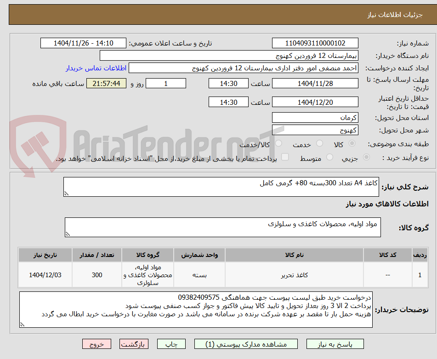This screenshot has height=359, width=437.
Task: Click the گروه کالا text area
Action: pyautogui.click(x=223, y=227)
